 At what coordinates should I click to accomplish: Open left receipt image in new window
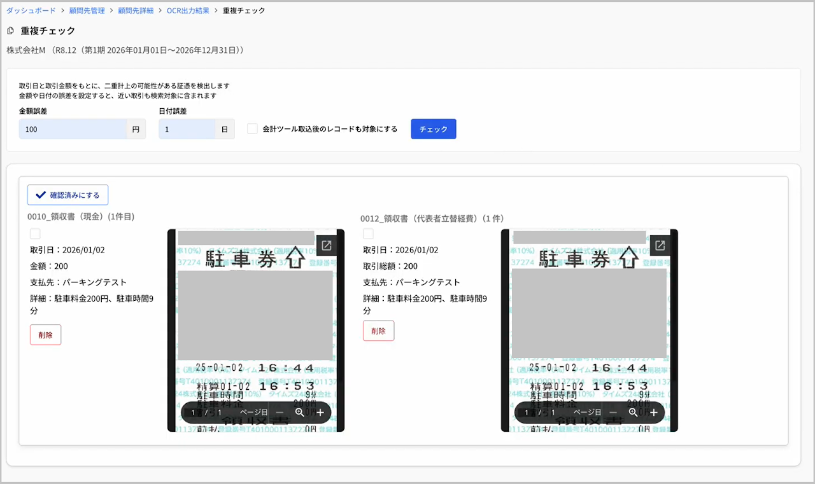click(326, 245)
